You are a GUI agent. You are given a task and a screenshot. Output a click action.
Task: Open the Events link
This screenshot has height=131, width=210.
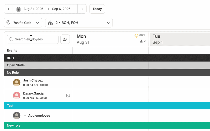12,50
